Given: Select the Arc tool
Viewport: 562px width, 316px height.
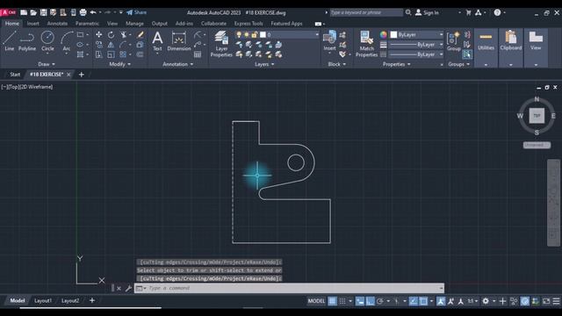Looking at the screenshot, I should (67, 41).
